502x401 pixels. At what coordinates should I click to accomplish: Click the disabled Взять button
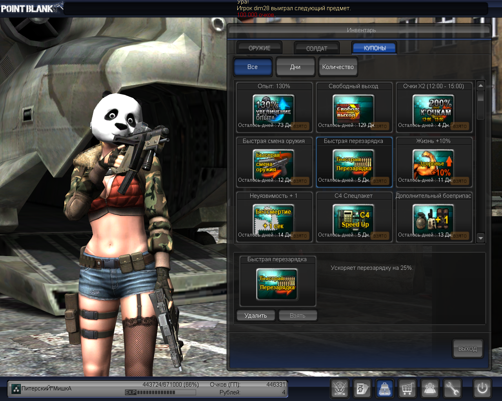[298, 316]
